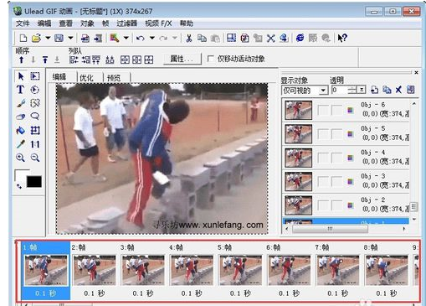The image size is (426, 306).
Task: Expand the Redo history dropdown arrow
Action: click(x=175, y=38)
